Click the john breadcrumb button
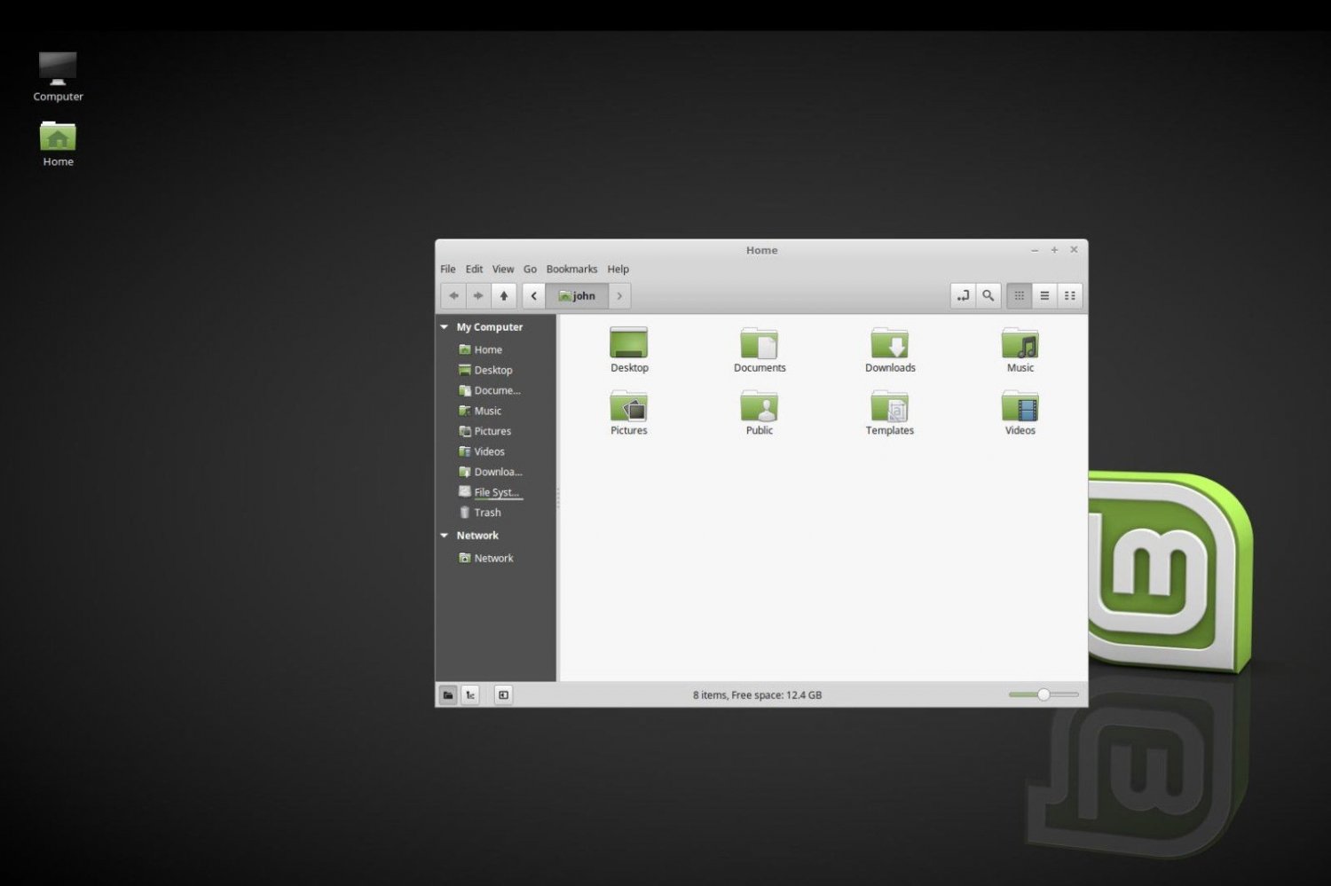1331x886 pixels. (x=577, y=295)
